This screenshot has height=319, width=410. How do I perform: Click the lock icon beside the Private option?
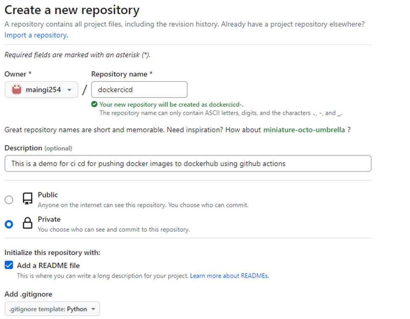(x=26, y=224)
